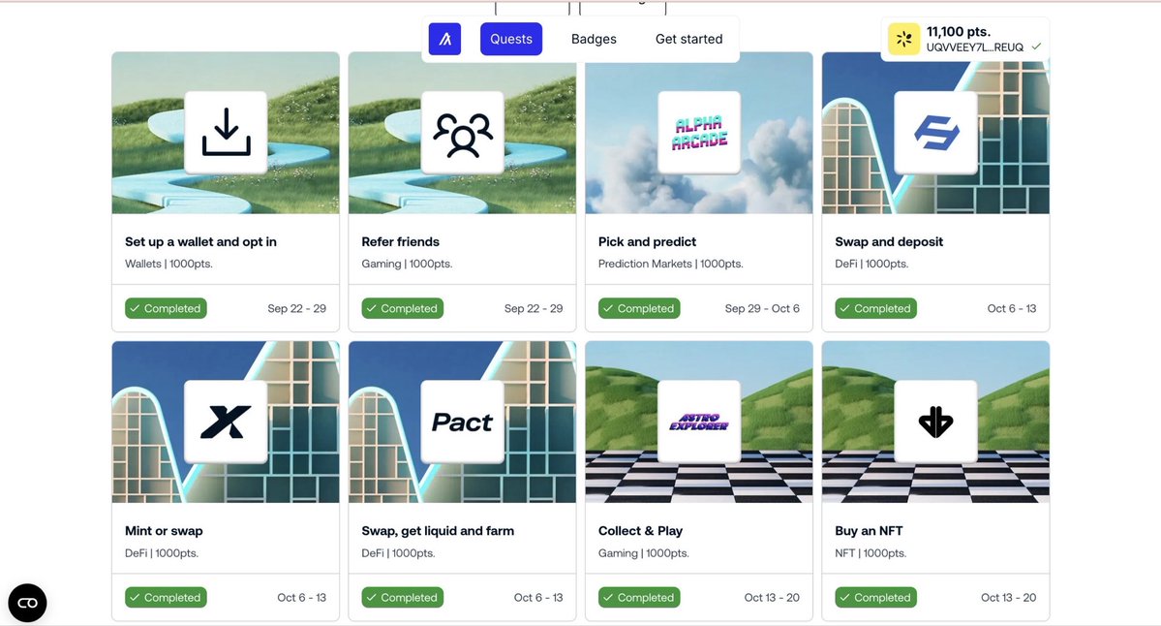Viewport: 1161px width, 626px height.
Task: Click the Completed badge on Pick and predict
Action: [639, 308]
